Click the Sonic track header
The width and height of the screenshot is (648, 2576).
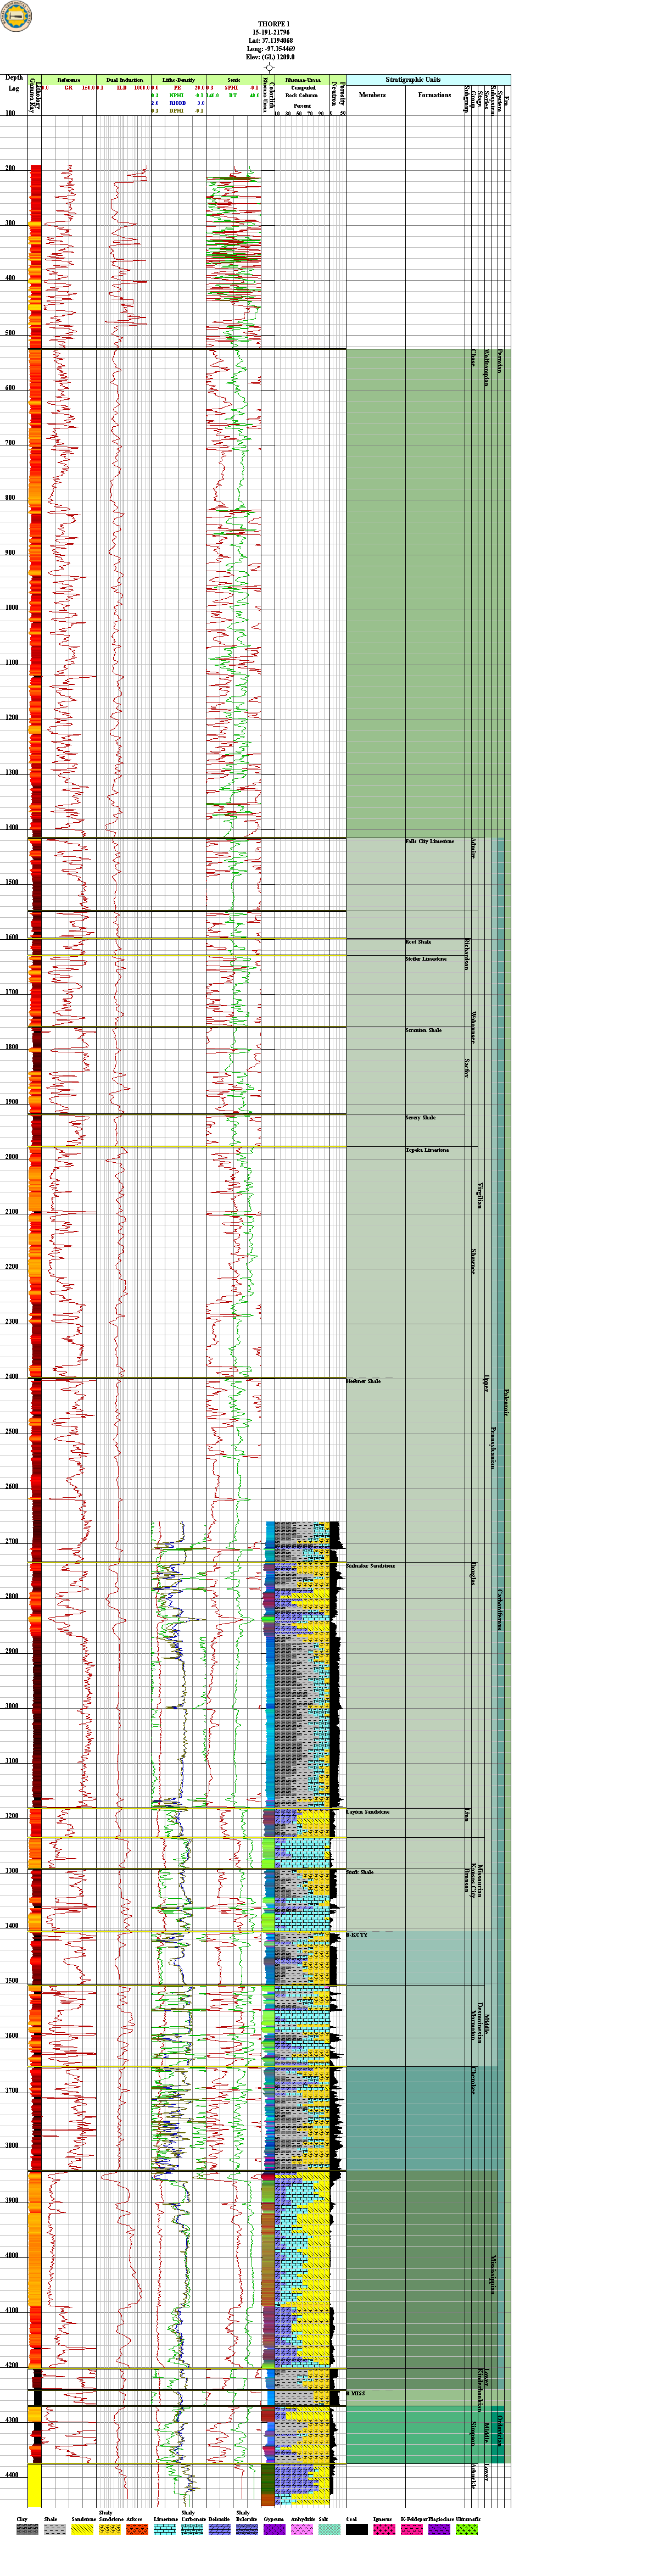233,79
